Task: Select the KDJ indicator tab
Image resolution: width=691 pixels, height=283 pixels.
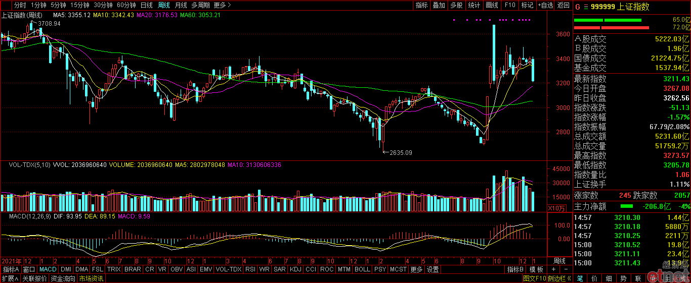Action: pyautogui.click(x=296, y=269)
